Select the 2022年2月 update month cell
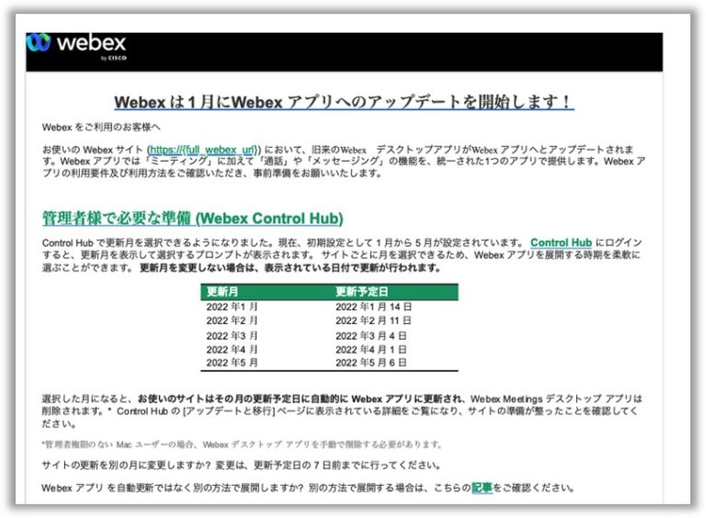The height and width of the screenshot is (518, 706). (232, 321)
